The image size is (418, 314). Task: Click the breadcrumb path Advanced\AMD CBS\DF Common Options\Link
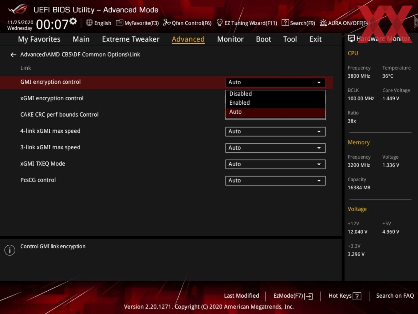tap(80, 54)
